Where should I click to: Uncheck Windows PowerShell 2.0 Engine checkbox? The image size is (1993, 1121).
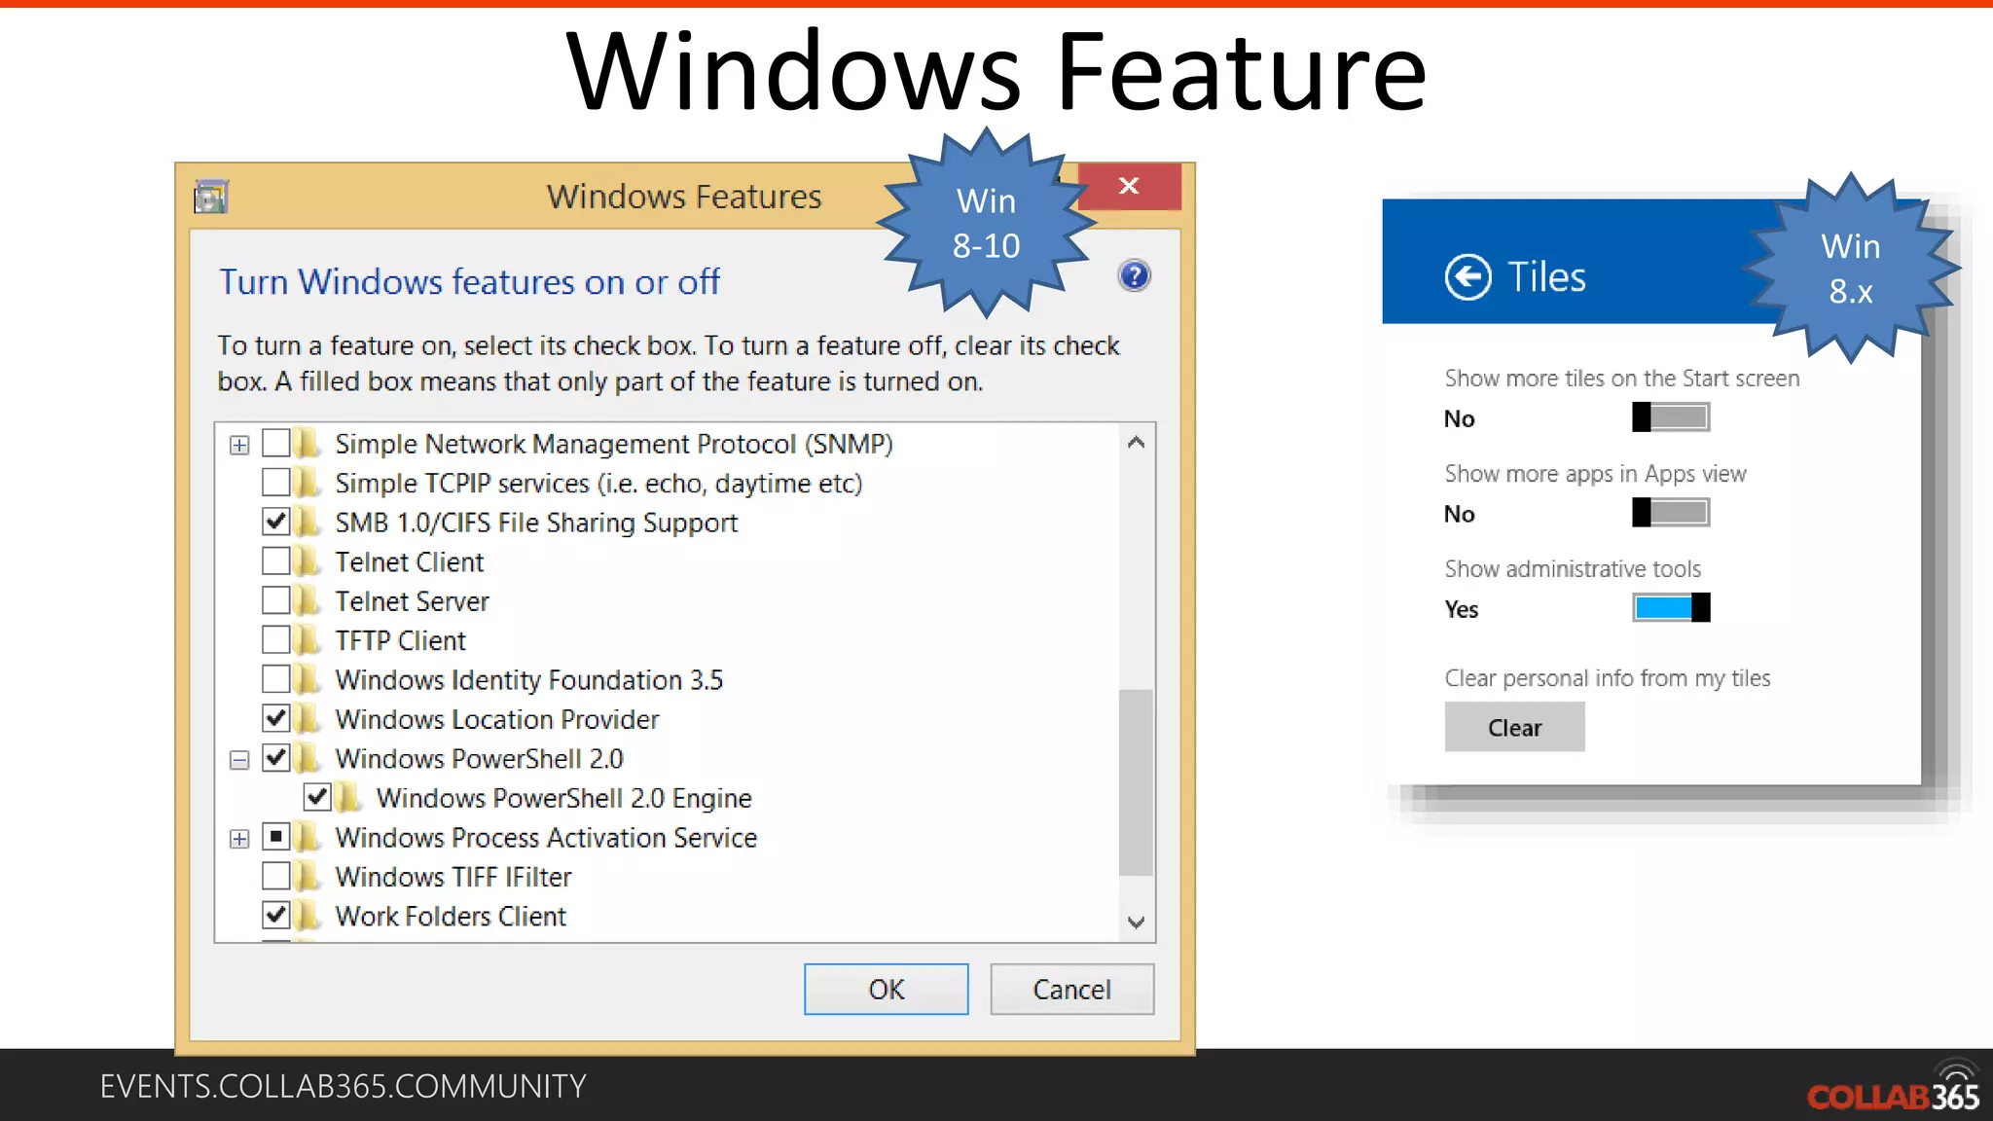317,798
